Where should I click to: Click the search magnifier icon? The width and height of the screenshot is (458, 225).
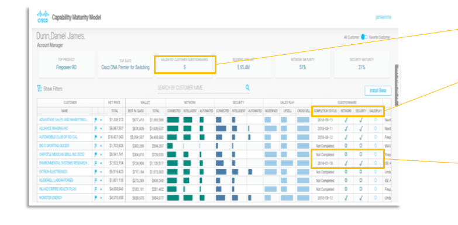tap(247, 87)
